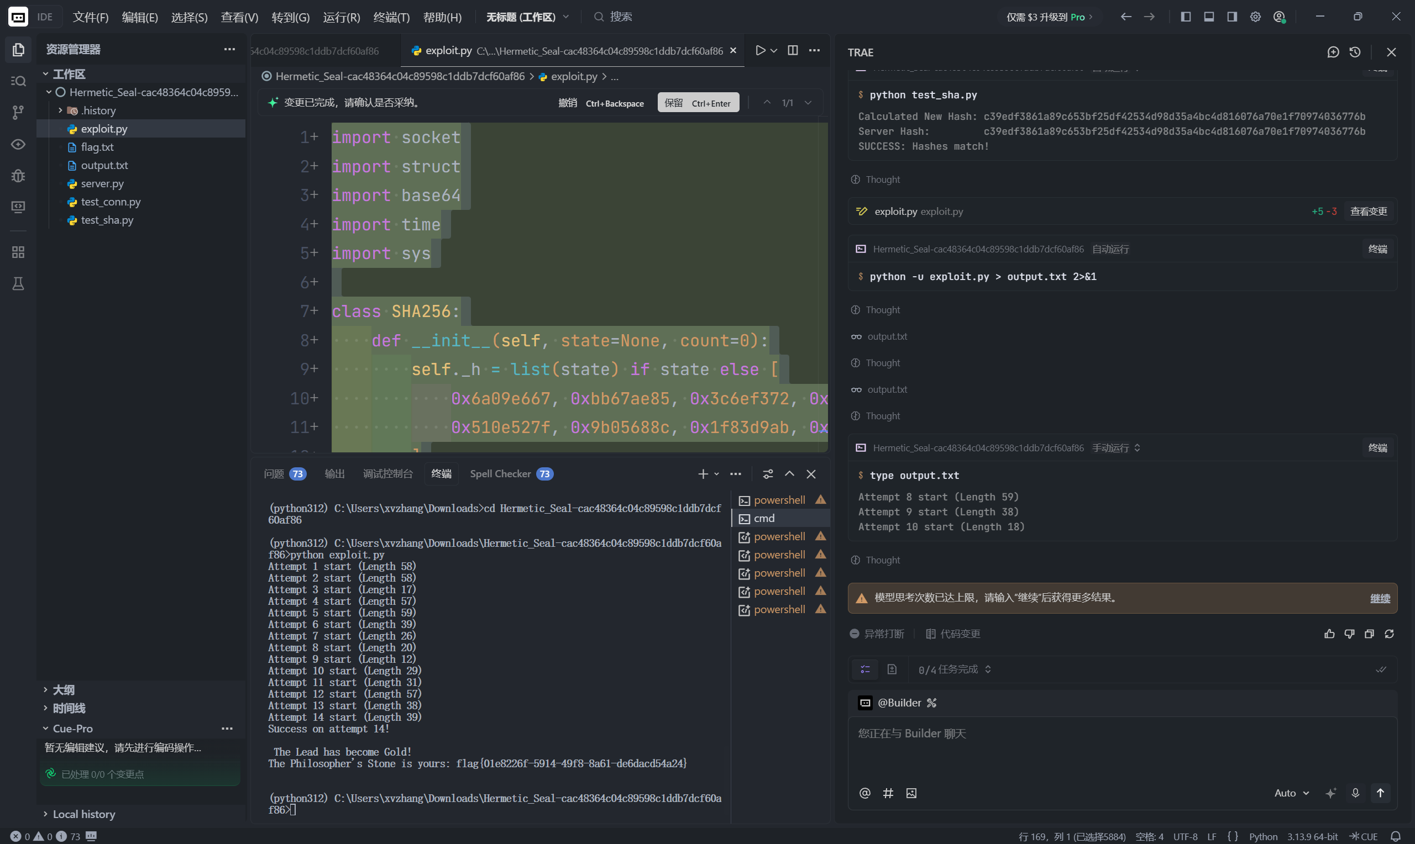1415x844 pixels.
Task: Run exploit.py with the play icon
Action: tap(760, 51)
